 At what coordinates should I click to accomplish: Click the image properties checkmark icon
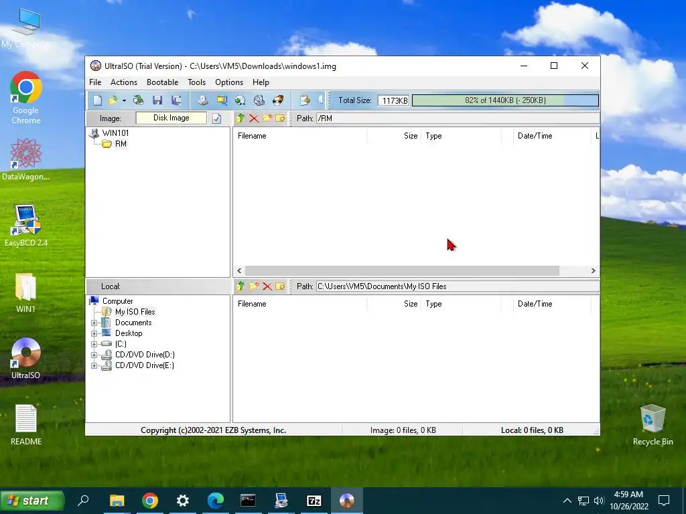217,118
